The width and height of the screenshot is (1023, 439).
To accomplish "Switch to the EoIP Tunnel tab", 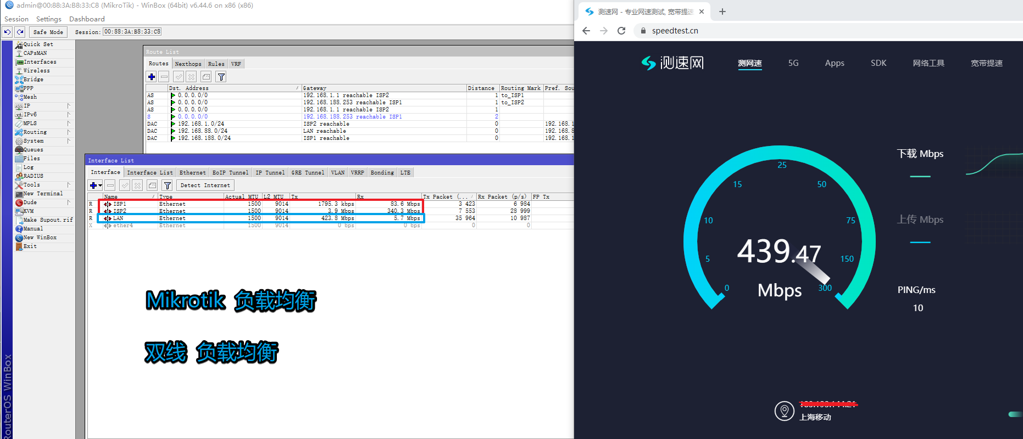I will (230, 173).
